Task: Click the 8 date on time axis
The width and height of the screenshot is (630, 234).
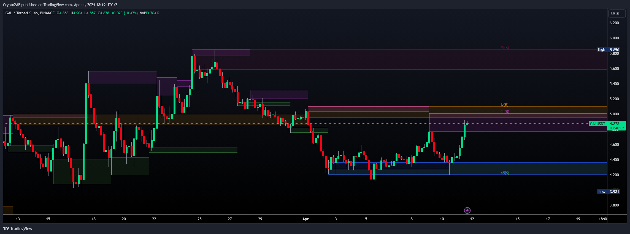Action: 412,219
